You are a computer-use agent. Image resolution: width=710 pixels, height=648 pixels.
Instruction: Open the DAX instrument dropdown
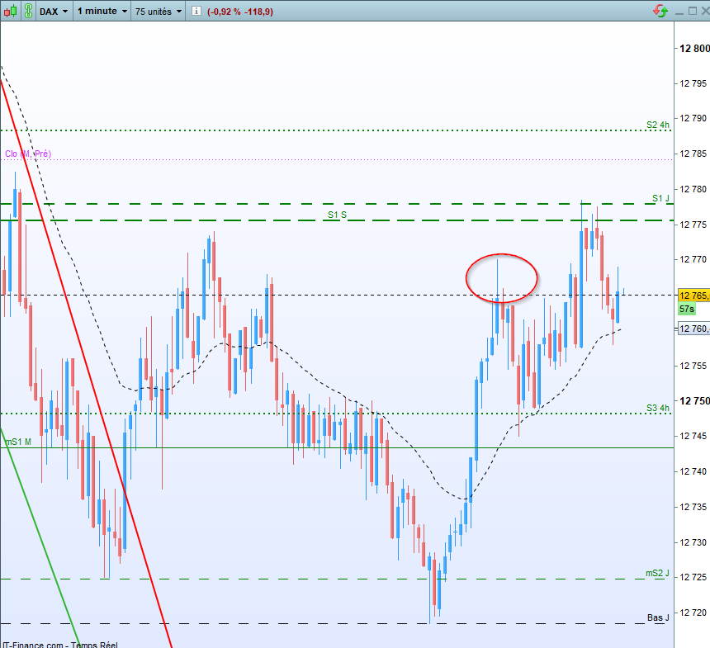54,12
